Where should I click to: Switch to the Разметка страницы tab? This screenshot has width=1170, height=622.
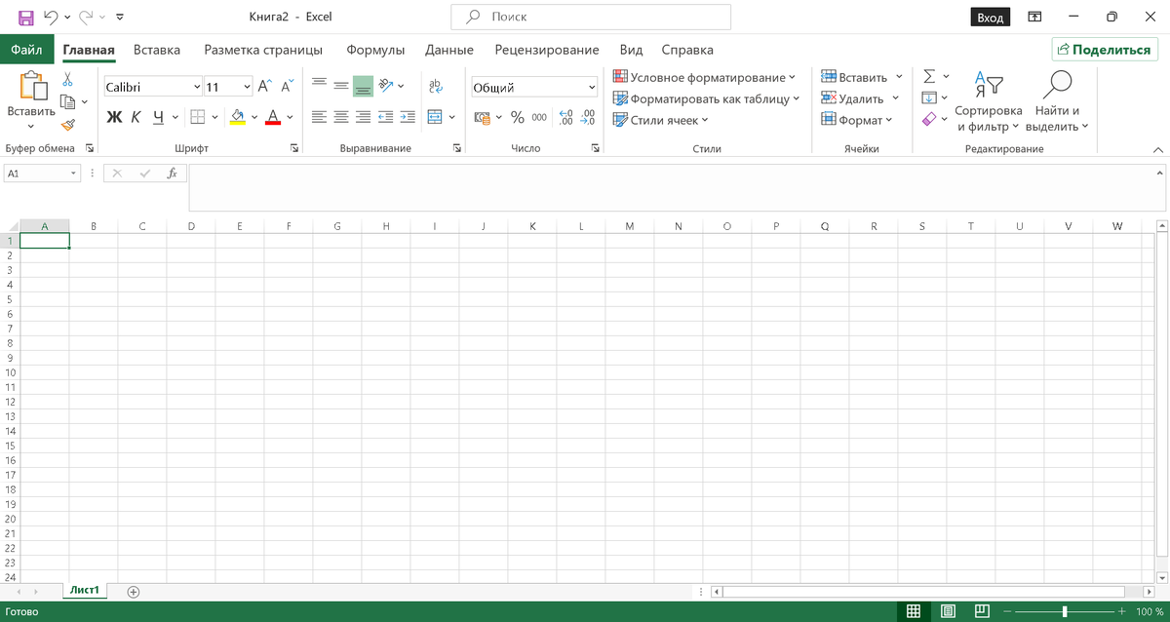pyautogui.click(x=263, y=50)
